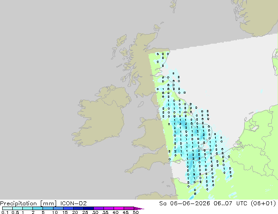Viewport: 278px width, 214px height.
Task: Click the legend arrow tip beyond 50
Action: (x=139, y=208)
